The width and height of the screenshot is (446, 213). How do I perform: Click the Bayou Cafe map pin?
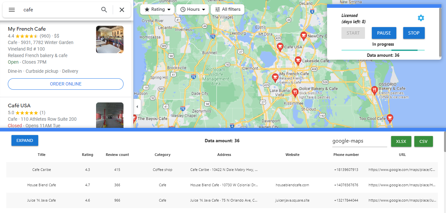[135, 119]
